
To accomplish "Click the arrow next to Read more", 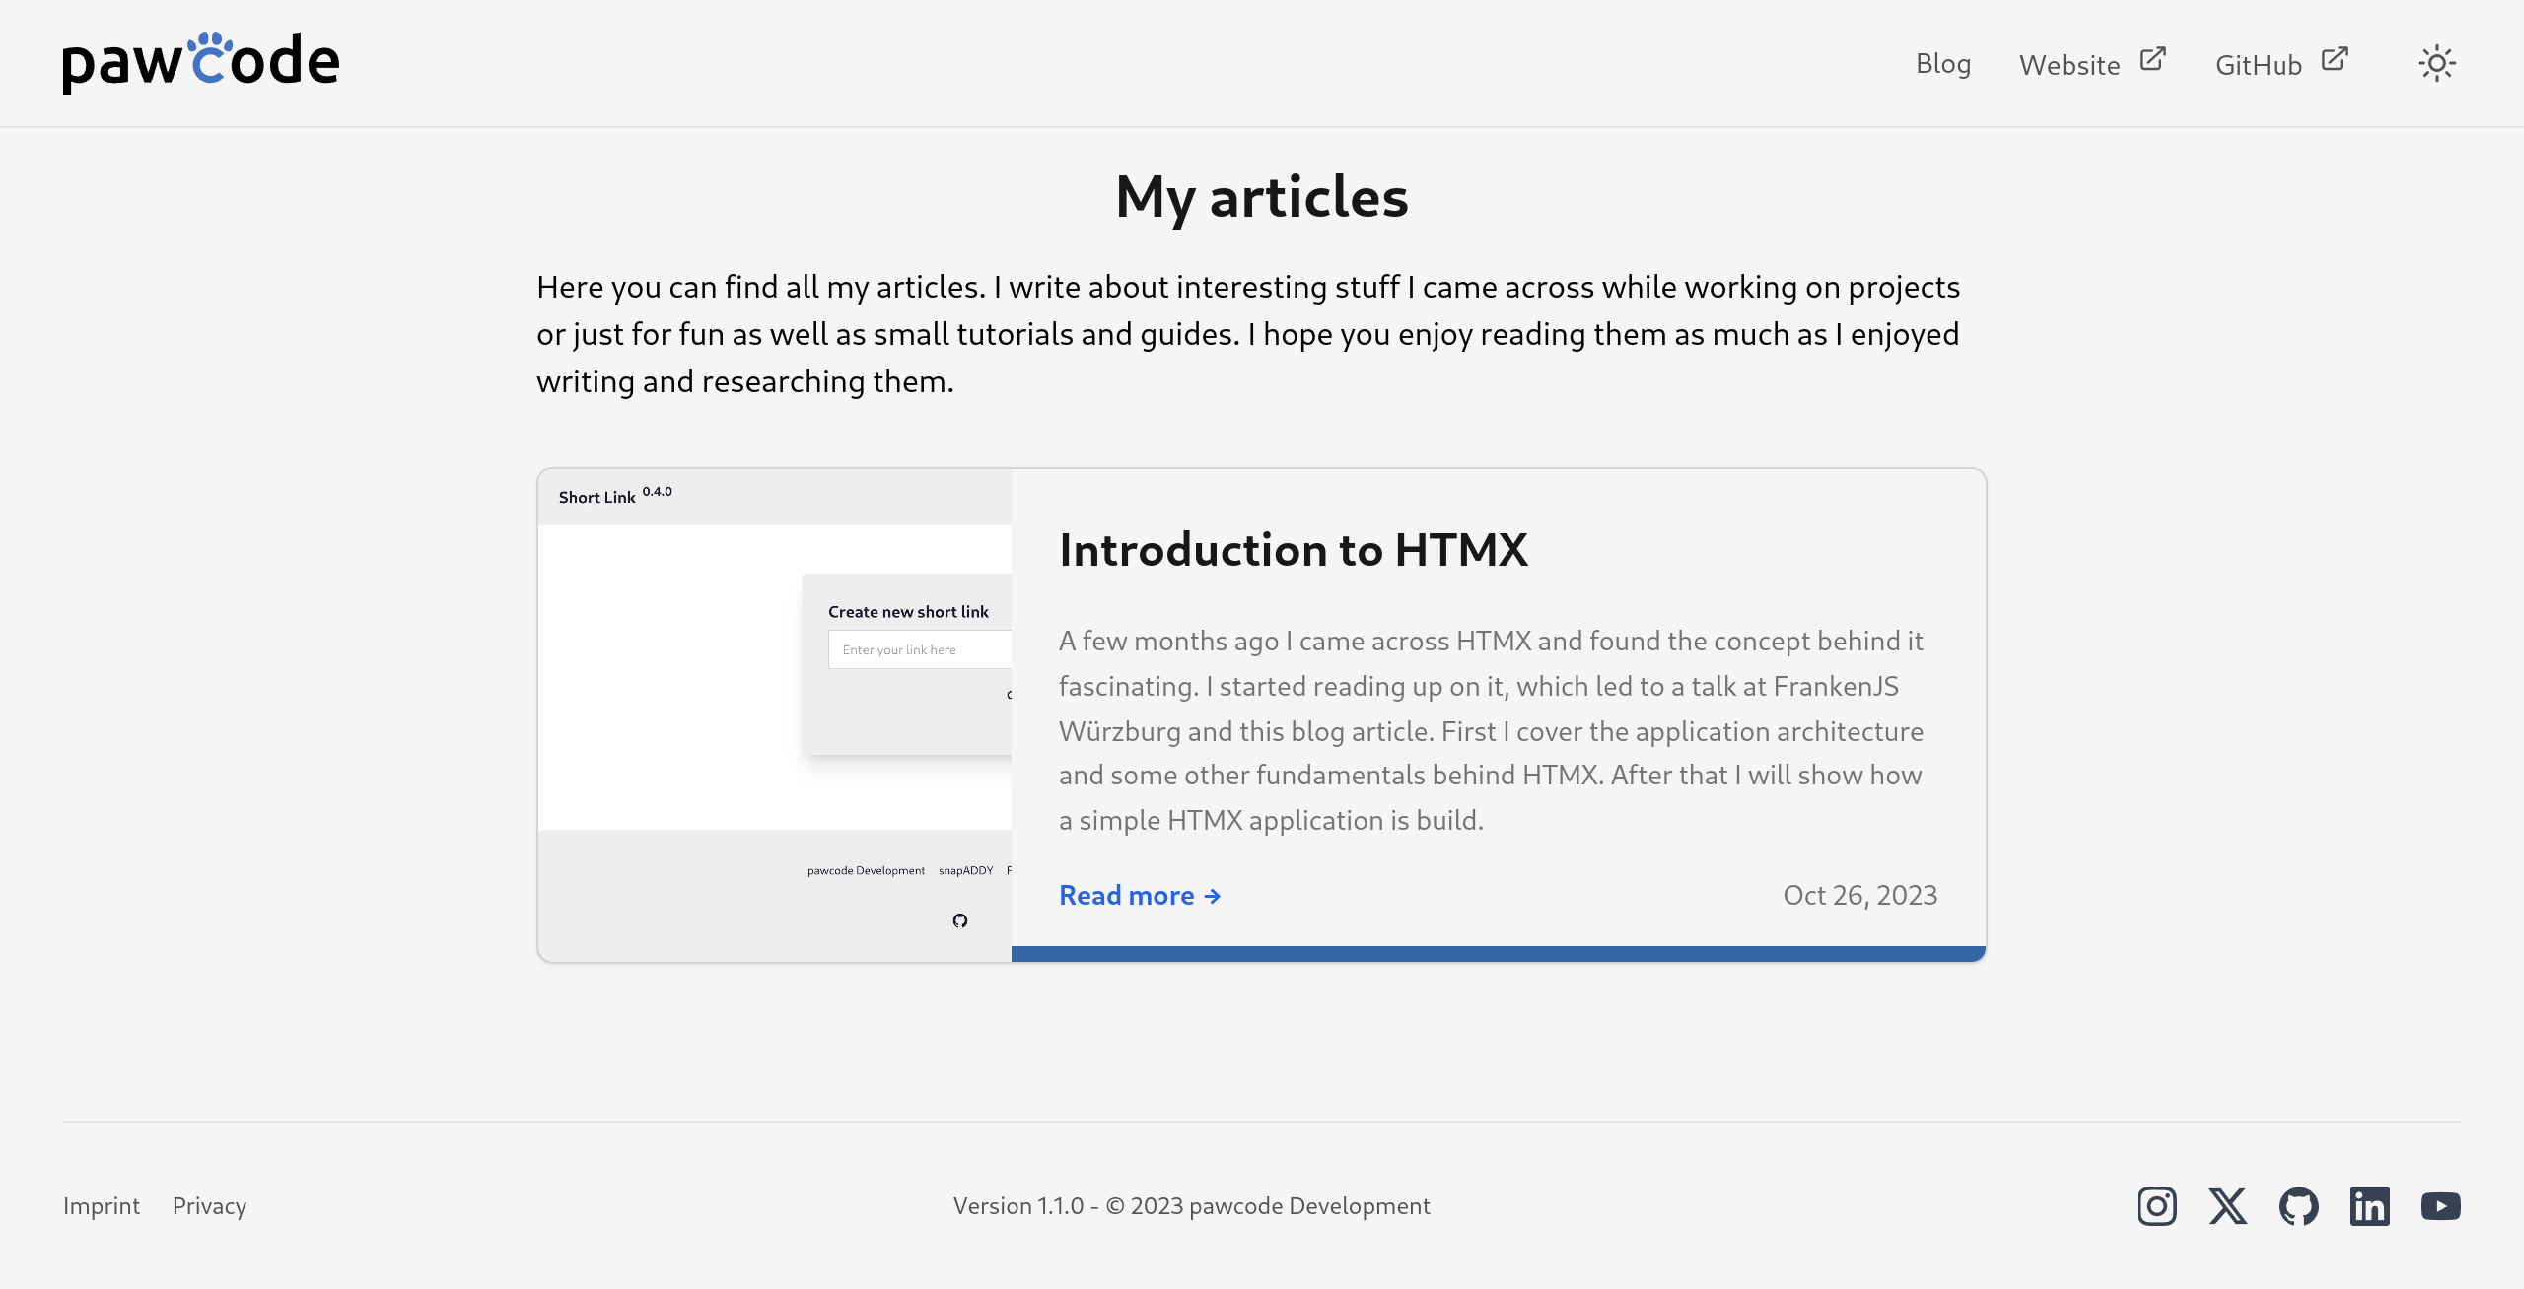I will click(1213, 896).
